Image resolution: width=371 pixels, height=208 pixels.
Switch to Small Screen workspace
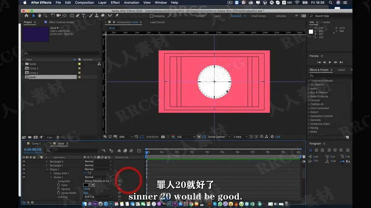point(258,16)
